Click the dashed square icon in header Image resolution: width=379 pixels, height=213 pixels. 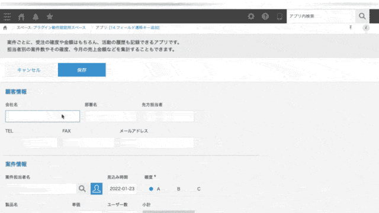point(280,16)
